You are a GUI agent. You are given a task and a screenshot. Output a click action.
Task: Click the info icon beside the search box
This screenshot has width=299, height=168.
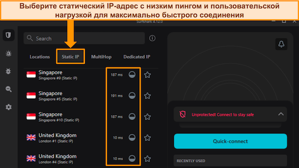(x=152, y=38)
